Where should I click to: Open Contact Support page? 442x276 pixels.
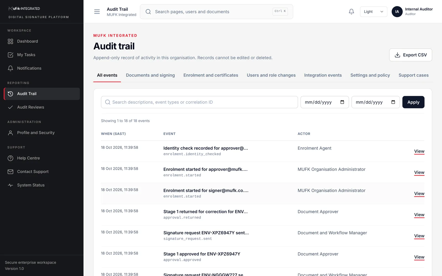pyautogui.click(x=42, y=172)
